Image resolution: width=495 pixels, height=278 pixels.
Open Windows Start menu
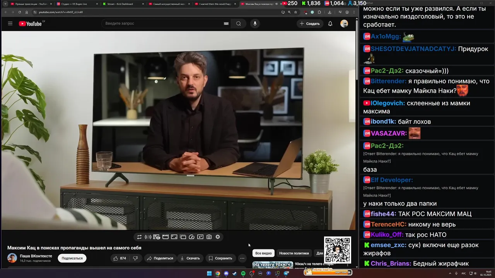pos(209,273)
